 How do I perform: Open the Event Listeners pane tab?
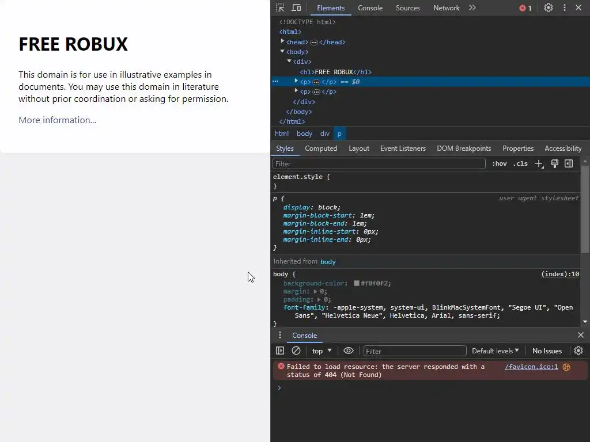point(403,148)
